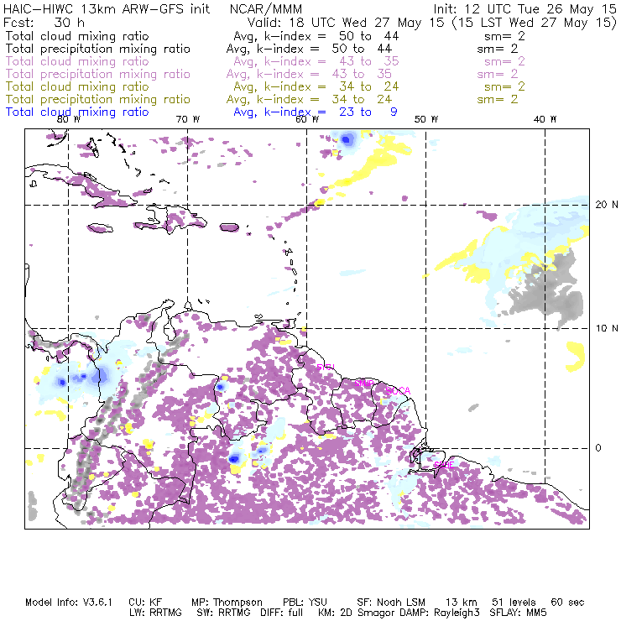This screenshot has width=621, height=621.
Task: Click the 'SBBE' station marker on the map
Action: (444, 465)
